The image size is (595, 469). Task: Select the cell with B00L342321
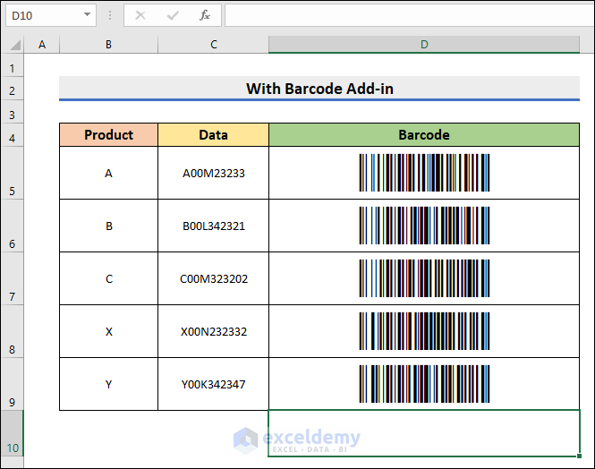click(x=214, y=226)
